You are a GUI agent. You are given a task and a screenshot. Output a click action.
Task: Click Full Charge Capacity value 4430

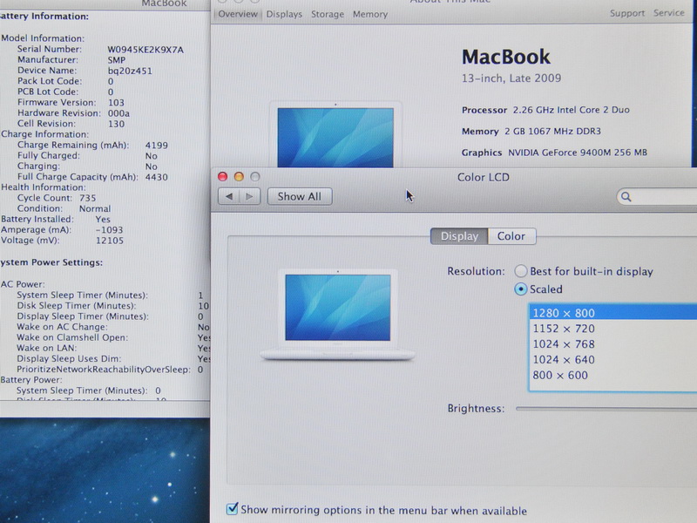click(157, 177)
